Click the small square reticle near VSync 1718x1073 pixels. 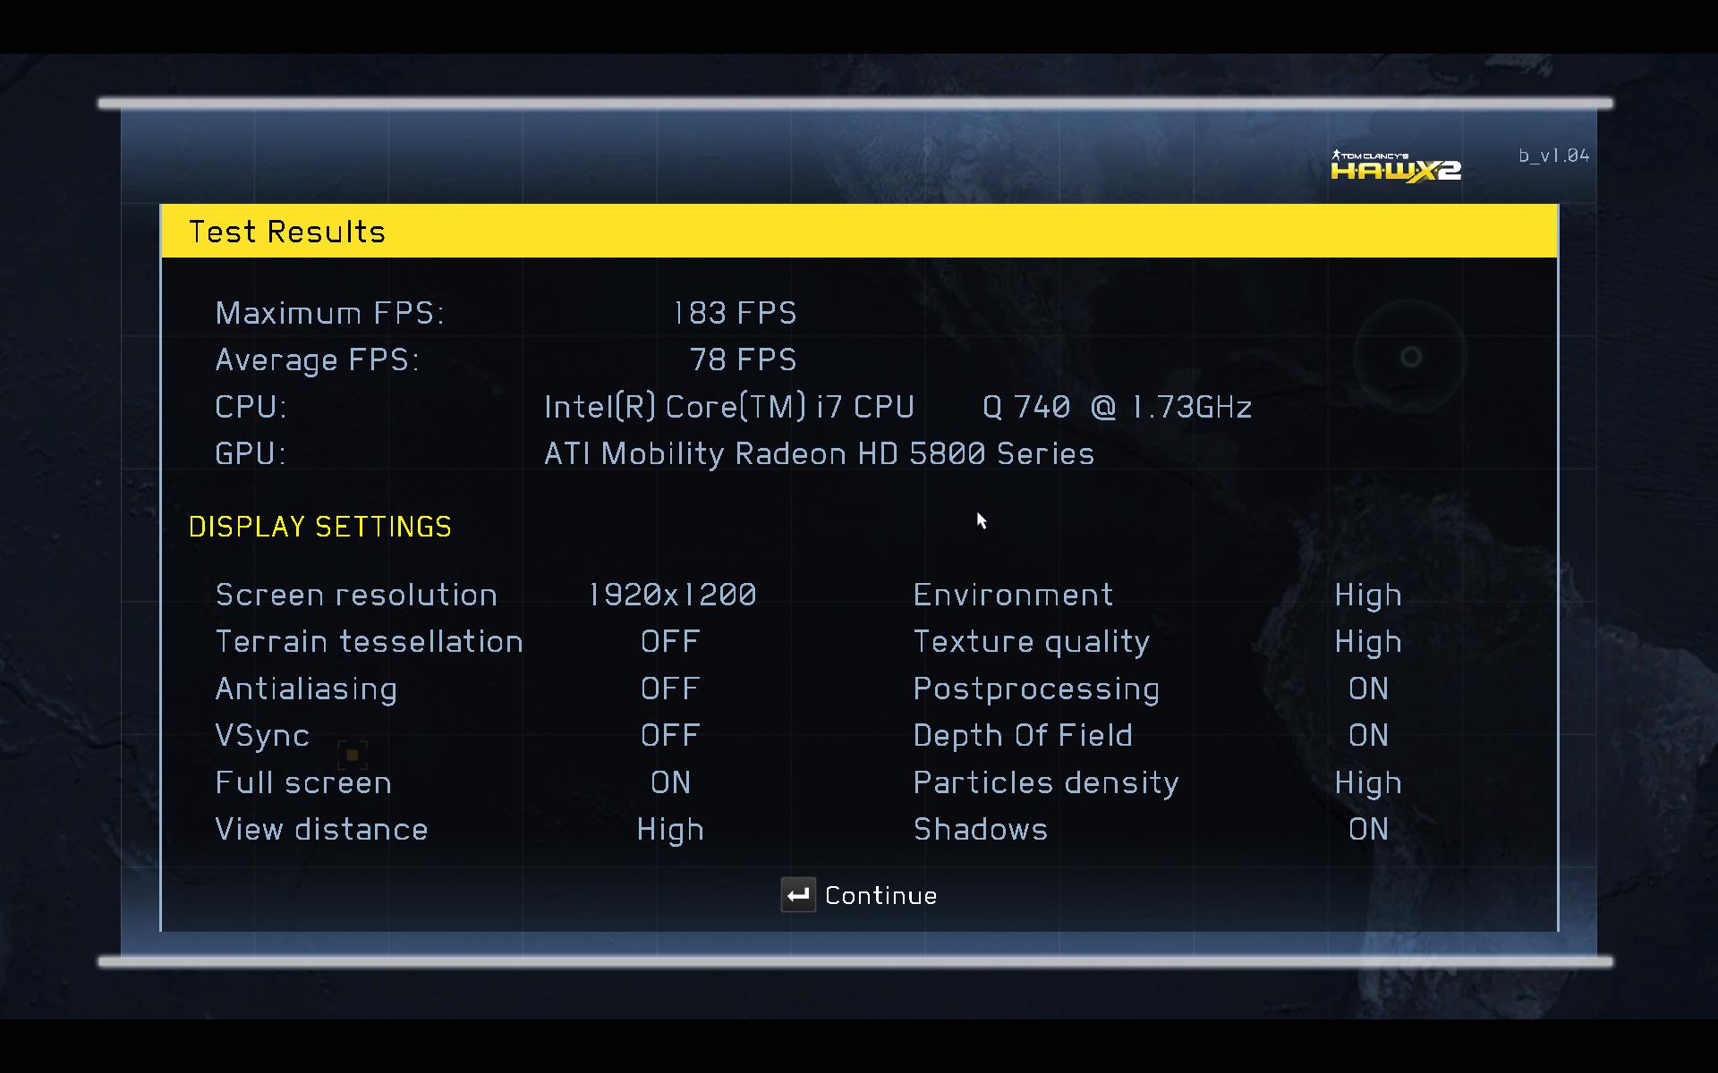coord(353,756)
